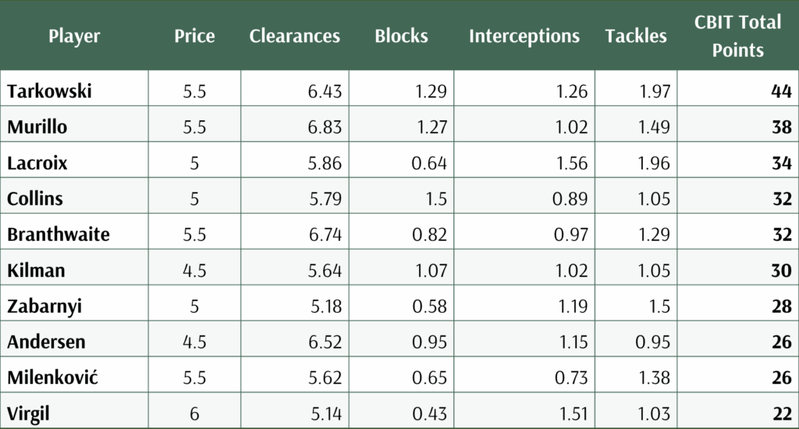This screenshot has width=799, height=429.
Task: Click the Player column header
Action: tap(74, 36)
